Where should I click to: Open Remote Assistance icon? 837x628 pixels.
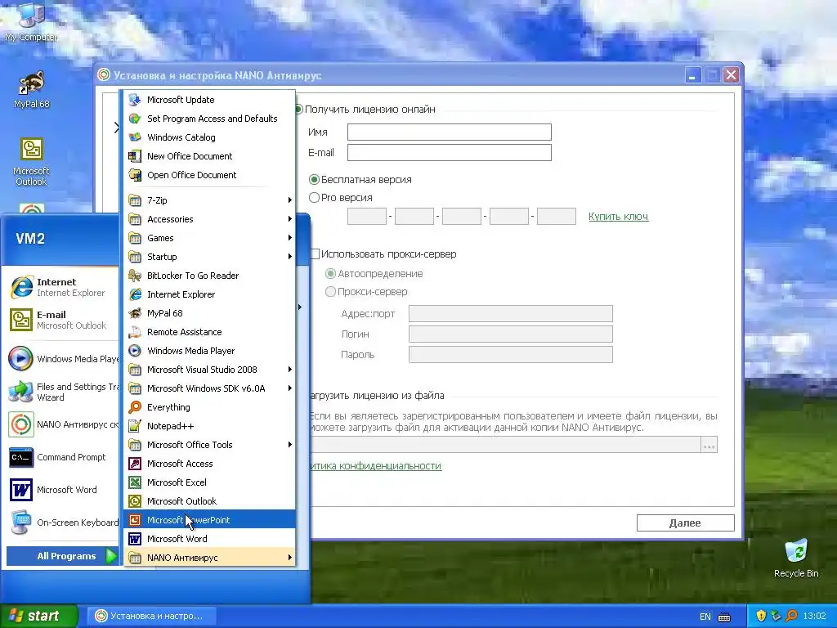tap(135, 332)
